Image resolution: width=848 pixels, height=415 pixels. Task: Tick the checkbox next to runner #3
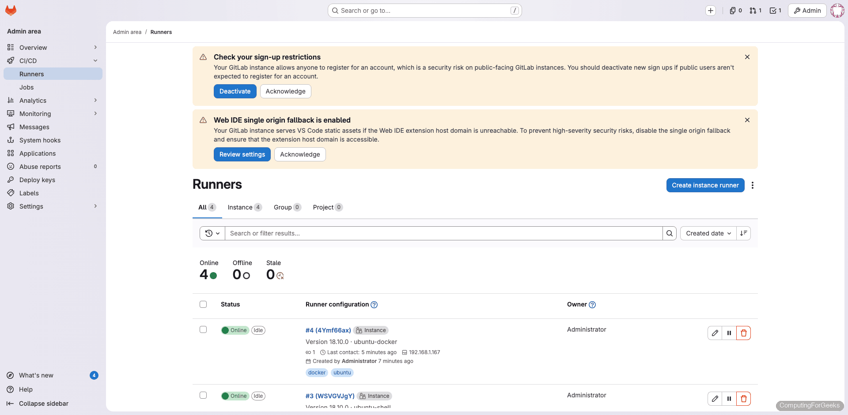click(x=203, y=396)
